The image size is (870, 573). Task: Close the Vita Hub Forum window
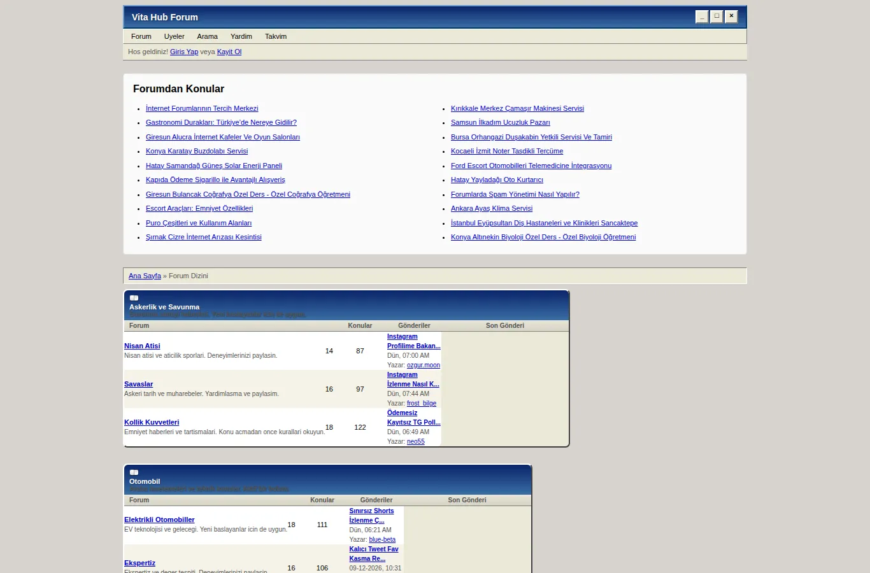731,17
